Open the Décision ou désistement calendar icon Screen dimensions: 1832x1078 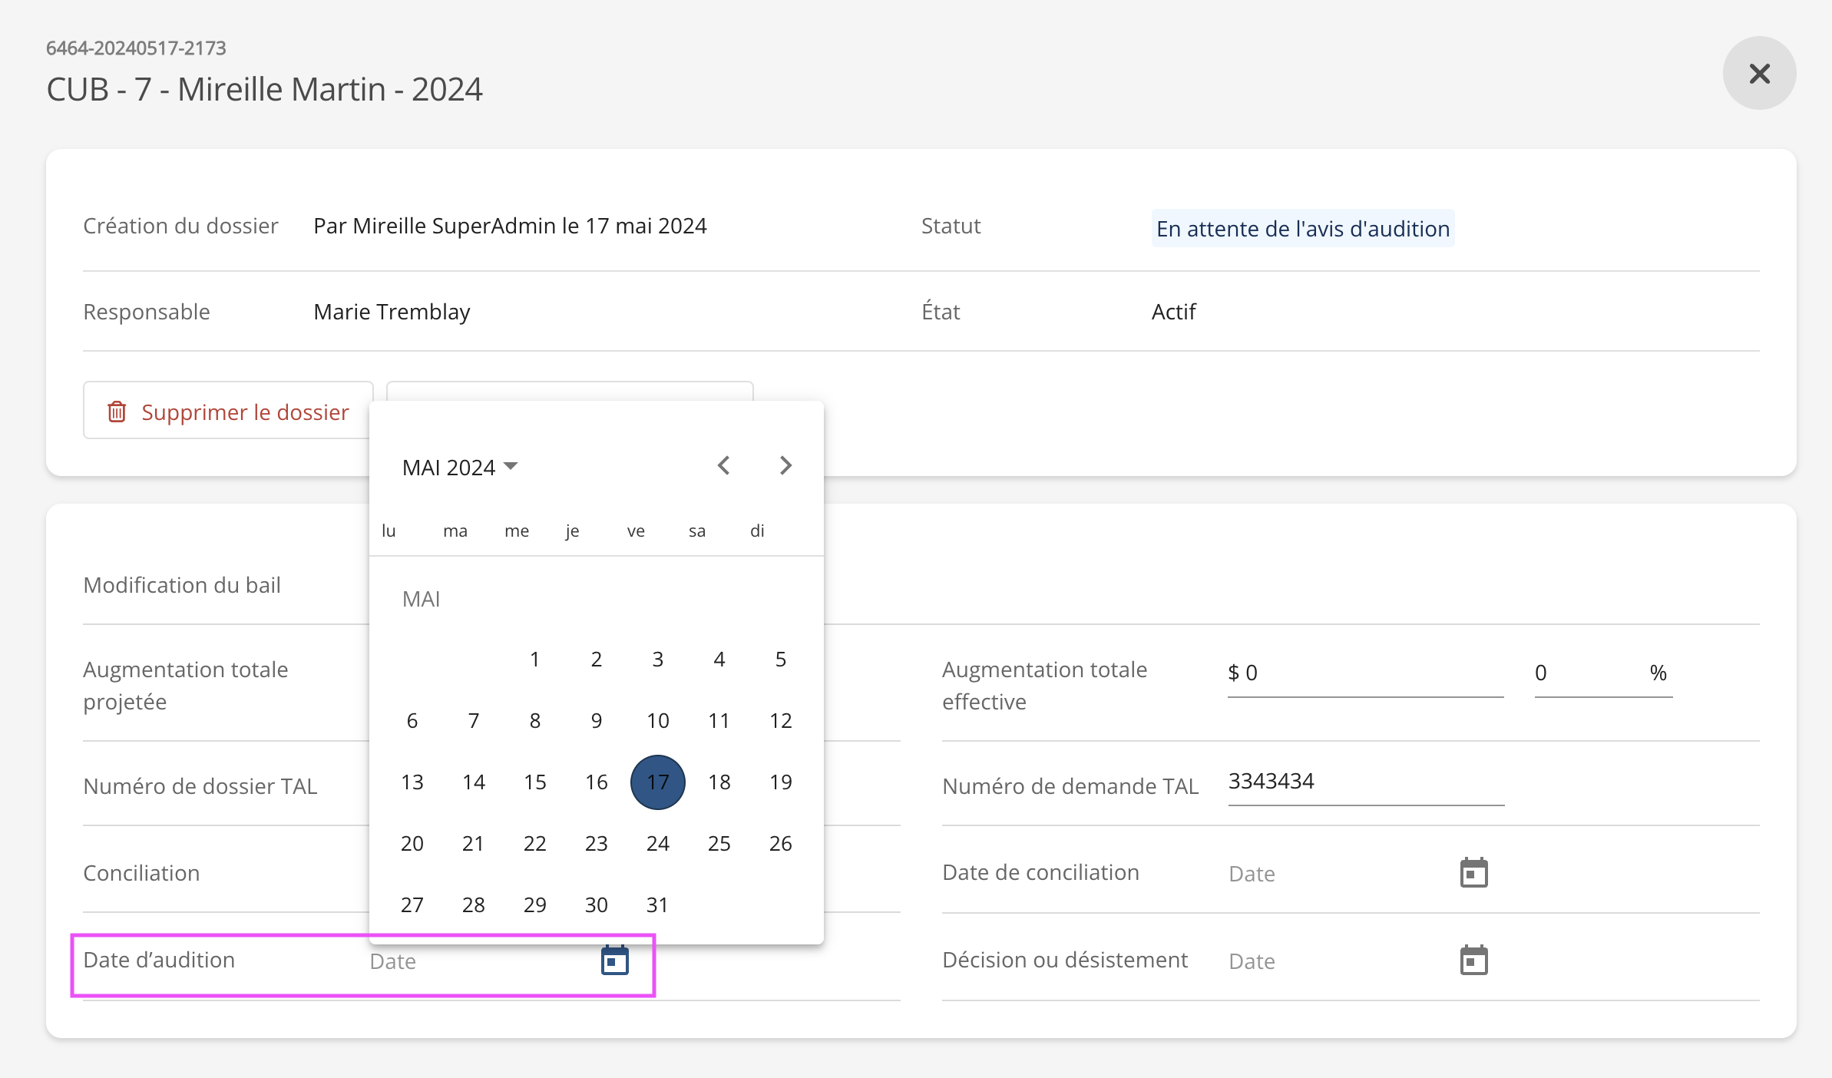point(1473,961)
